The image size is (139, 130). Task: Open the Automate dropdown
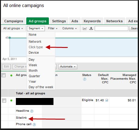tap(68, 67)
